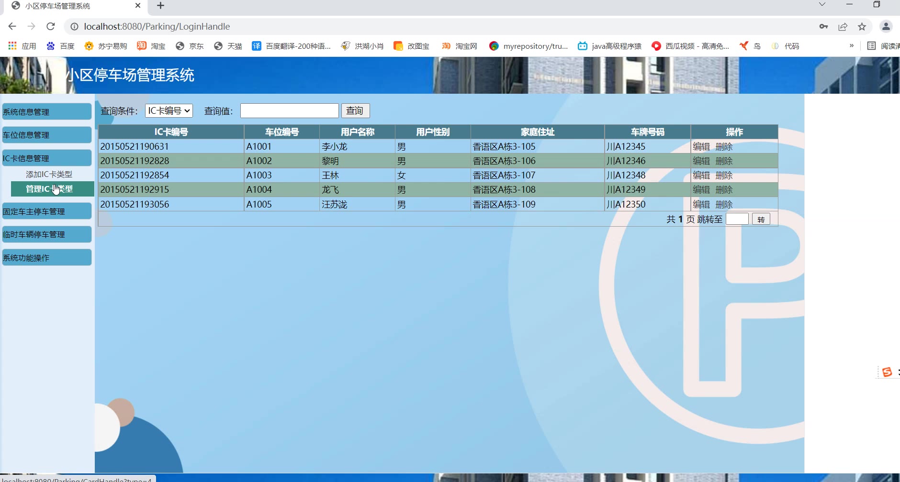
Task: Open the 京东 bookmark
Action: point(190,46)
